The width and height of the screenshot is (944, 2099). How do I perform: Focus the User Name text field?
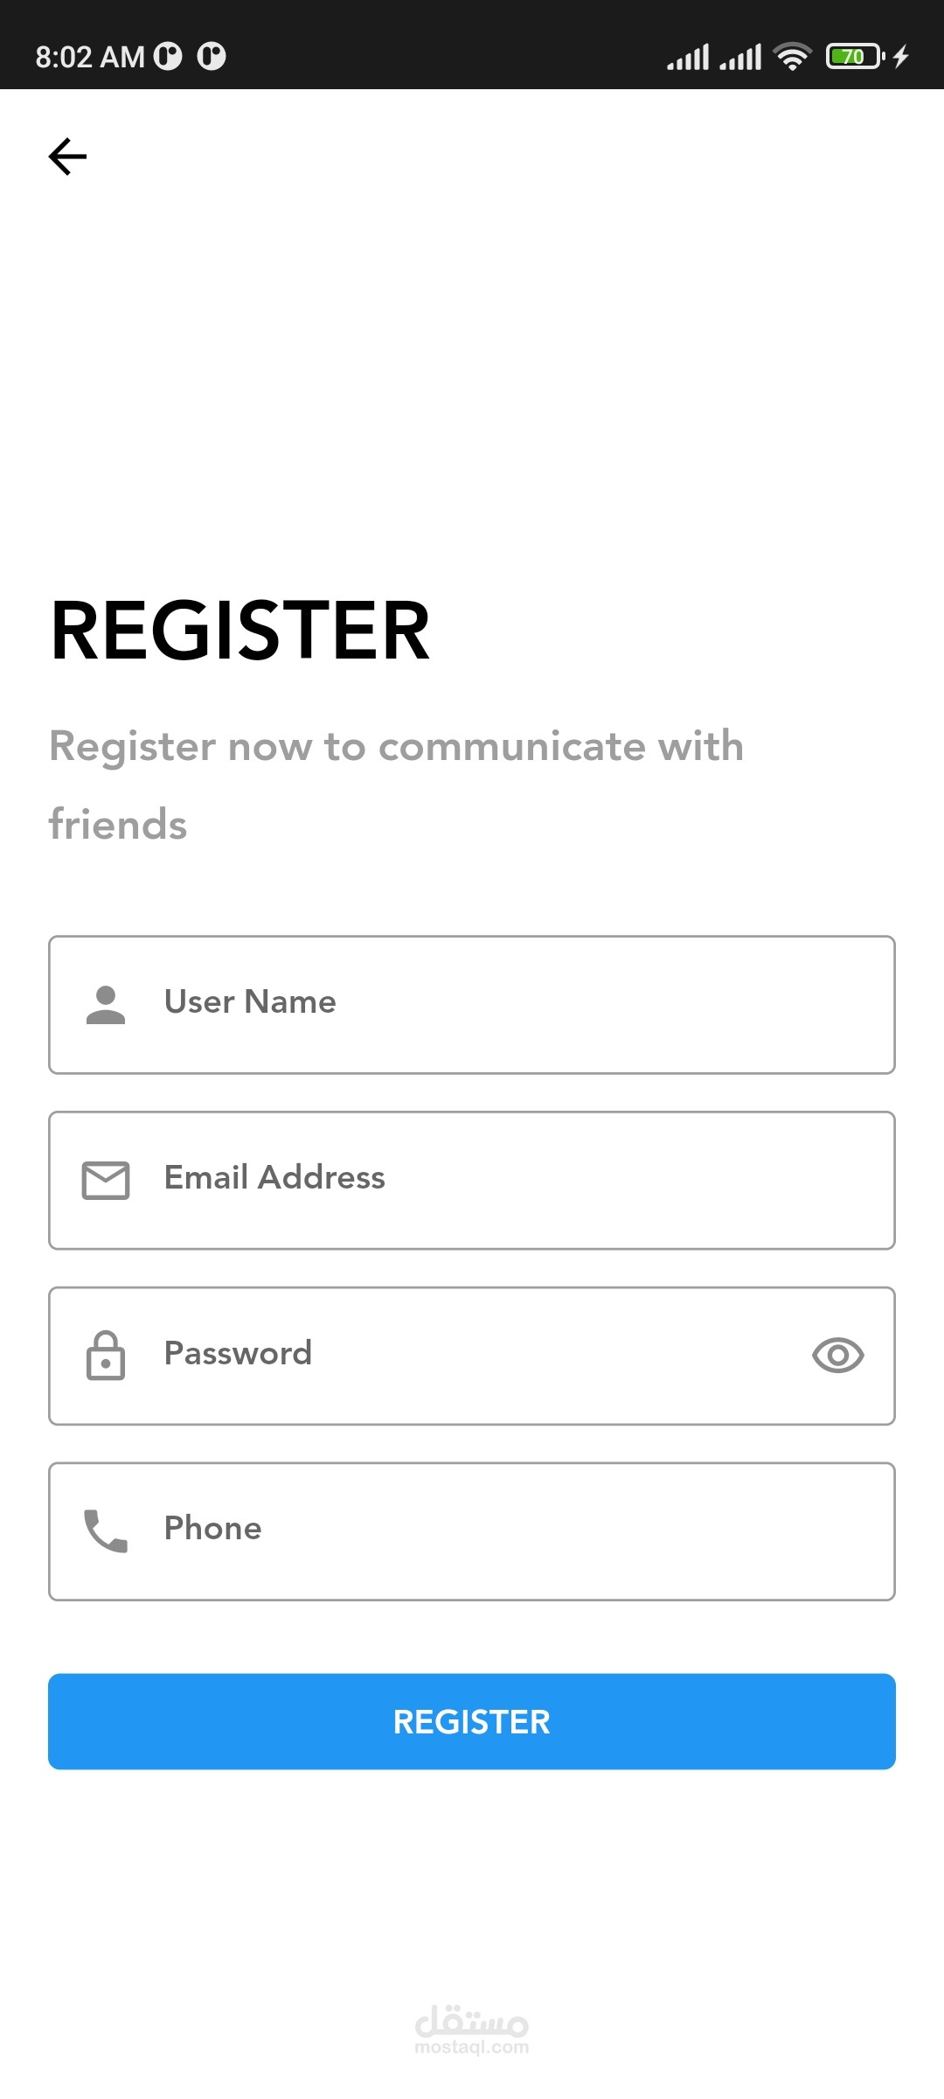(524, 1005)
